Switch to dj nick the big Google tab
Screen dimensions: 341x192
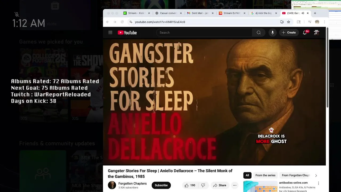[263, 13]
